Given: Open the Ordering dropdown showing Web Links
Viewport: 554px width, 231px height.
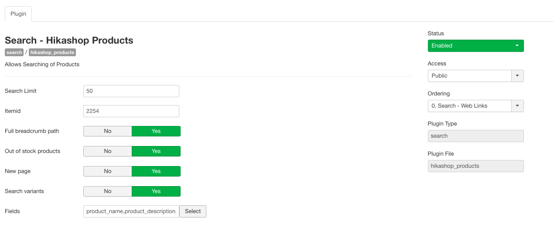Looking at the screenshot, I should tap(475, 106).
